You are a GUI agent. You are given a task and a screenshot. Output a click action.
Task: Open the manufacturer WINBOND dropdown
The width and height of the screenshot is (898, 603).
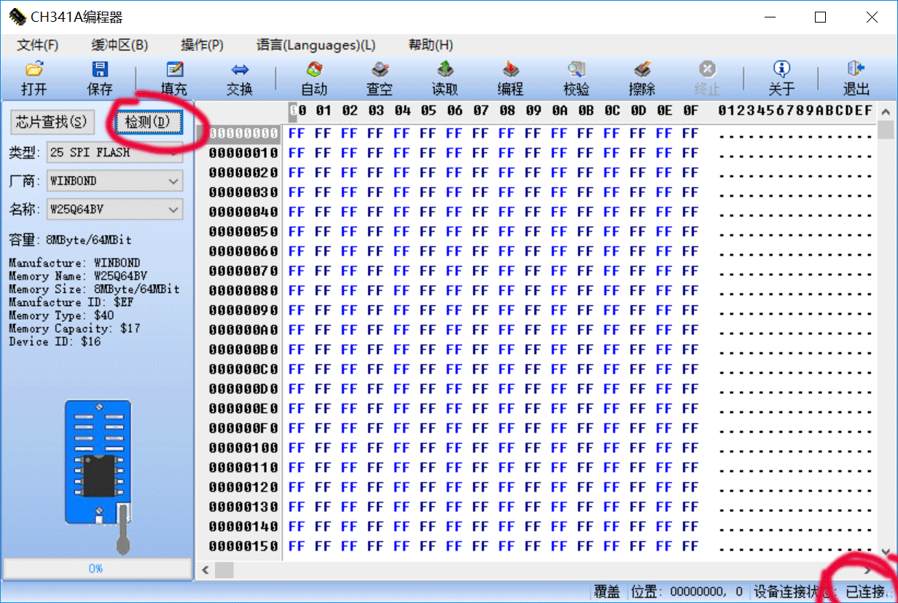(x=173, y=181)
